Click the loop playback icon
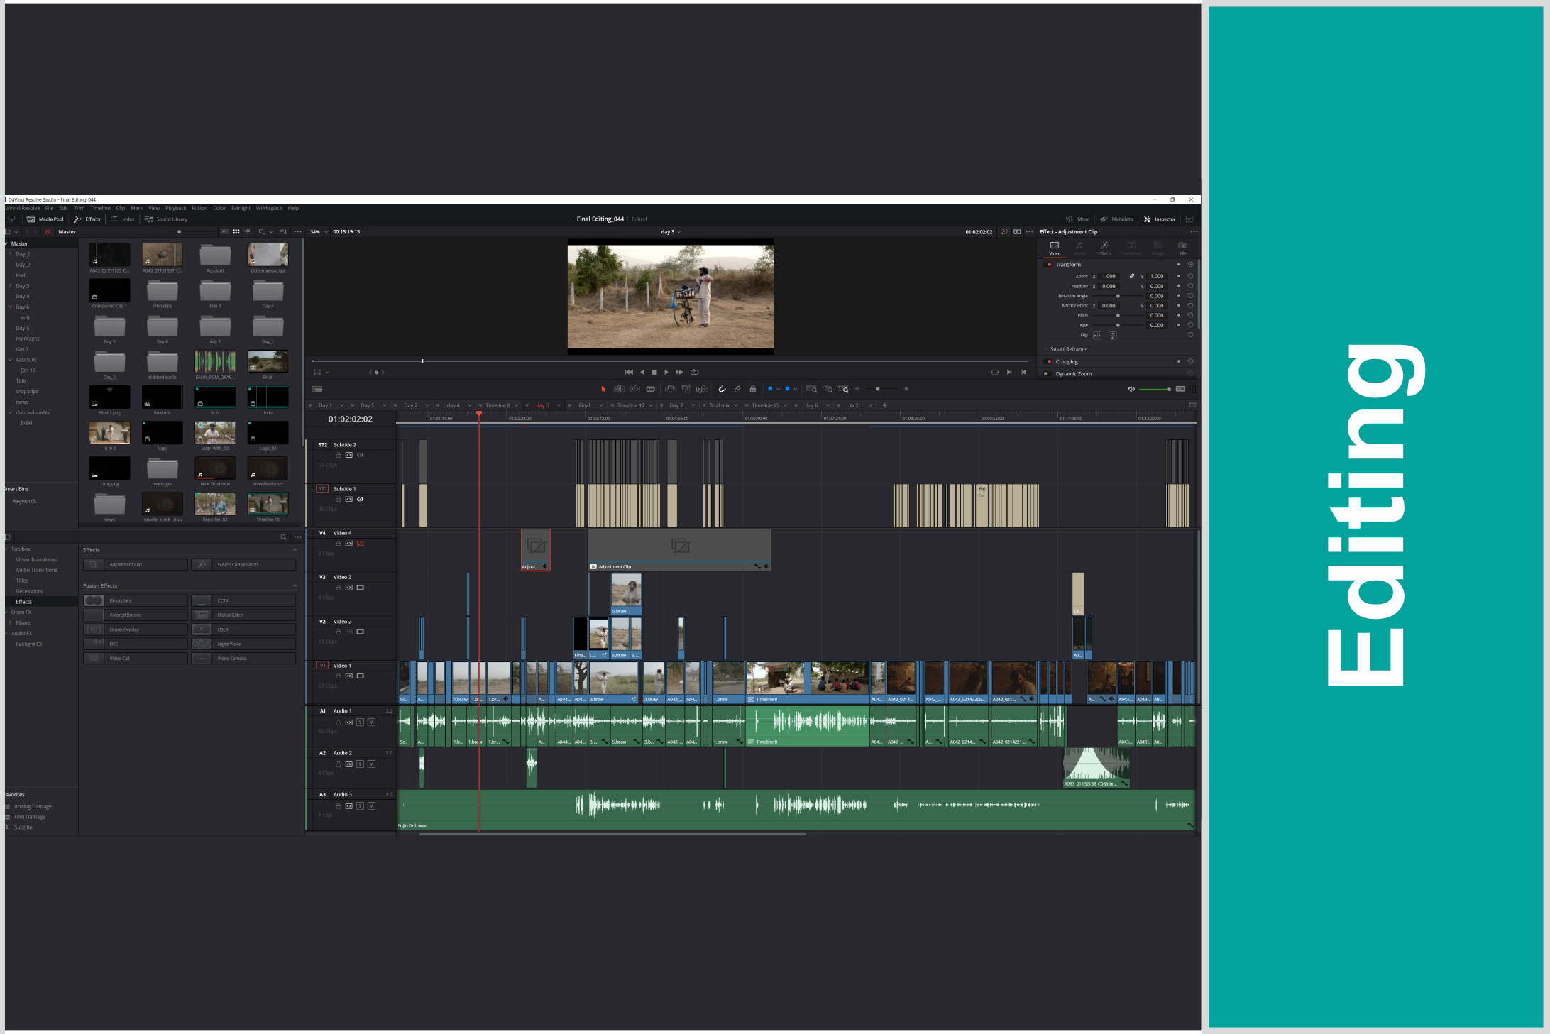 (x=695, y=372)
